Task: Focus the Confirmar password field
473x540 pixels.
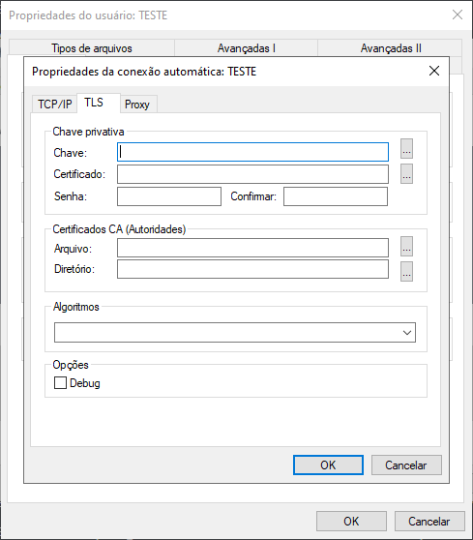Action: click(x=336, y=196)
